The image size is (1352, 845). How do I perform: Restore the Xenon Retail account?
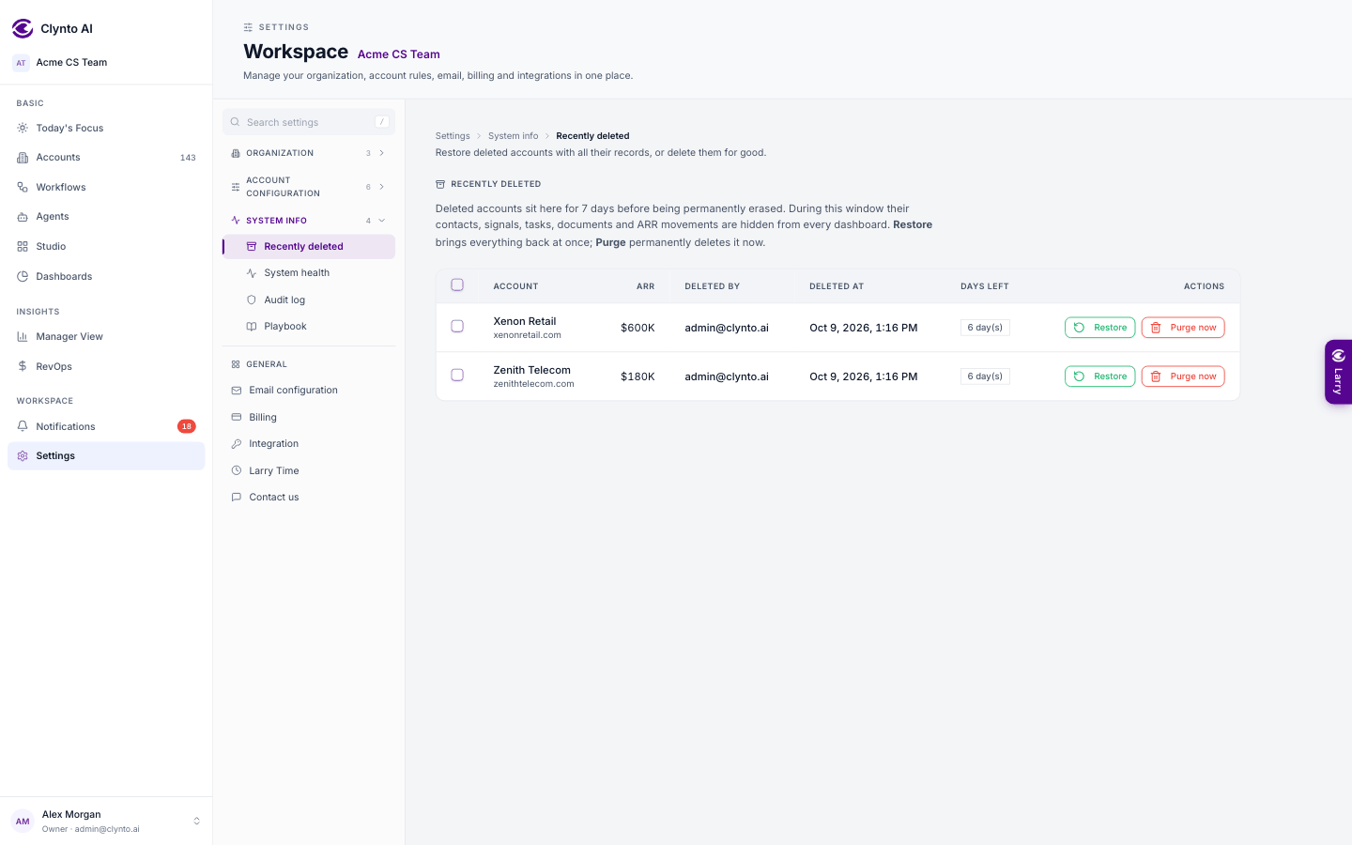pos(1099,328)
